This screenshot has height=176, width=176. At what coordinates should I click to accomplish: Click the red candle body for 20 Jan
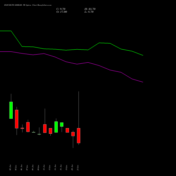(73, 134)
